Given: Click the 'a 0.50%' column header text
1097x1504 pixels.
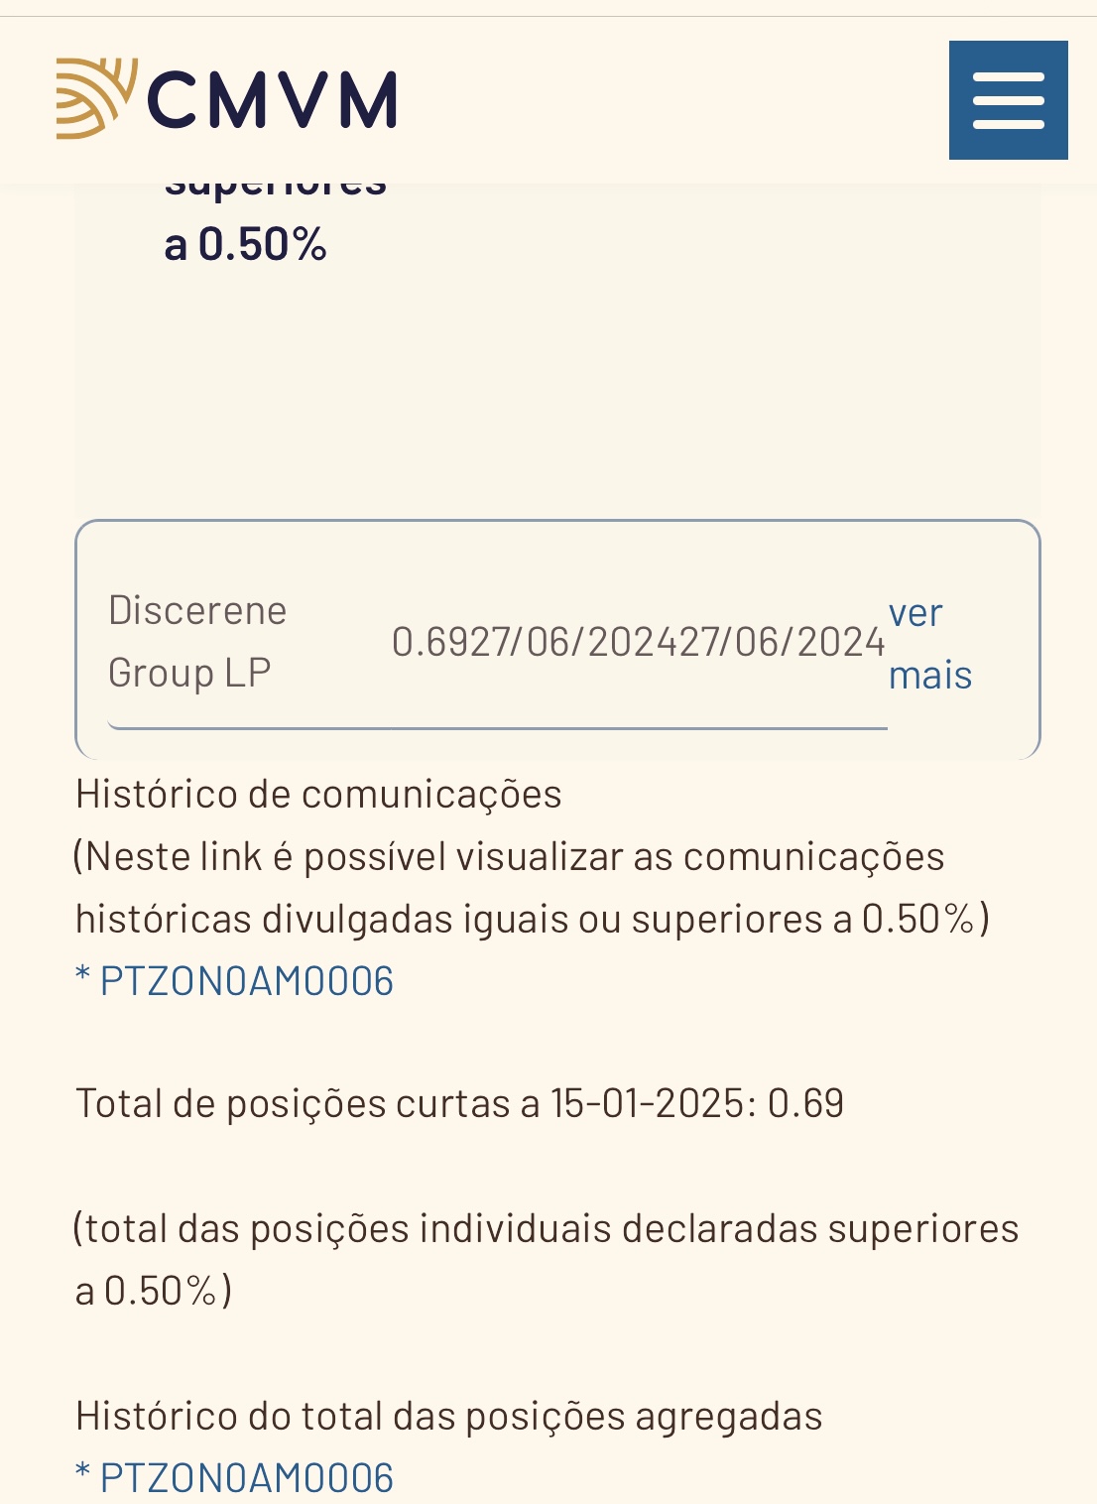Looking at the screenshot, I should (245, 245).
